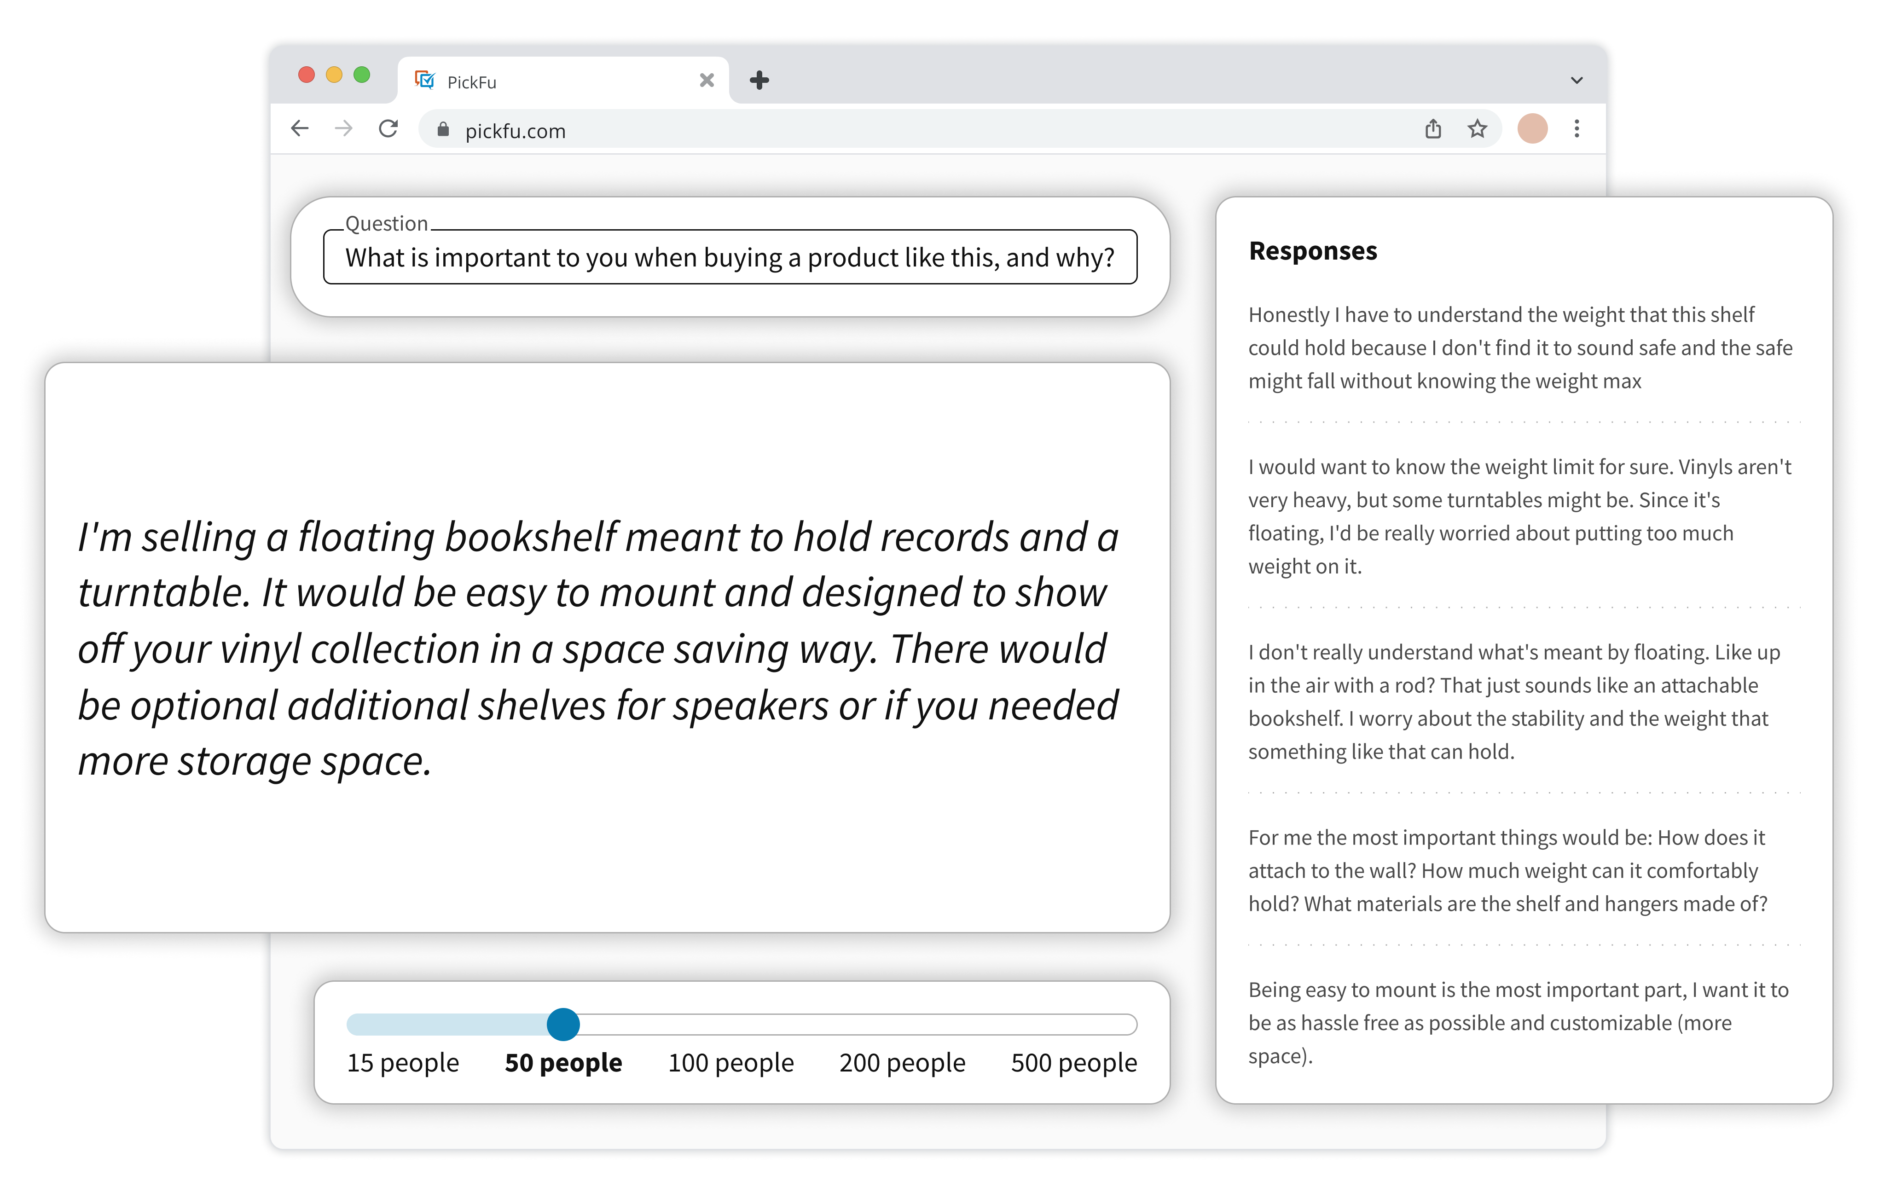This screenshot has height=1193, width=1878.
Task: Click the browser forward arrow
Action: click(343, 129)
